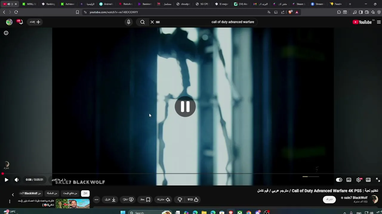Open the sale7 BlackWolf channel avatar
The width and height of the screenshot is (382, 214).
coord(374,199)
